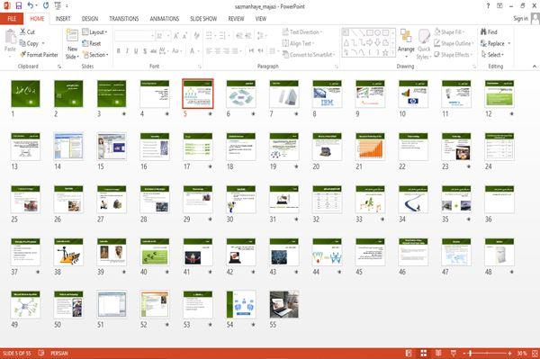Viewport: 540px width, 359px height.
Task: Switch to the TRANSITIONS tab
Action: click(x=124, y=19)
